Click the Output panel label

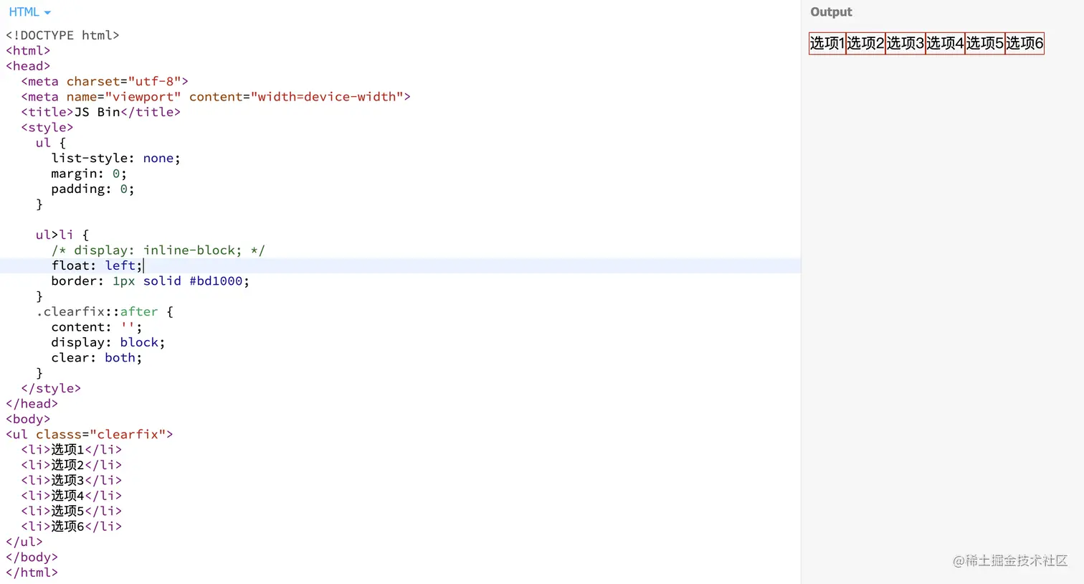coord(831,12)
